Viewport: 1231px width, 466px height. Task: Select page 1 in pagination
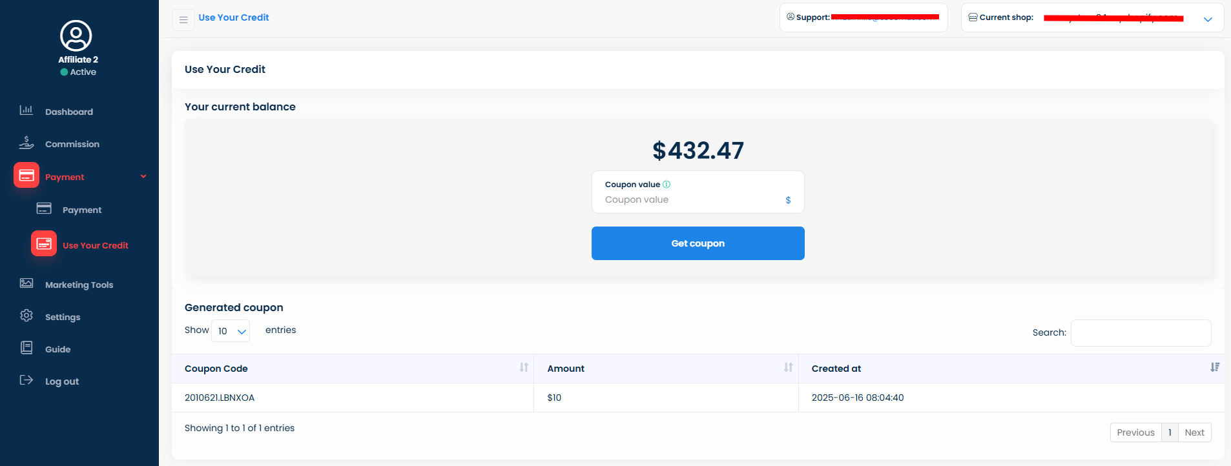coord(1170,432)
